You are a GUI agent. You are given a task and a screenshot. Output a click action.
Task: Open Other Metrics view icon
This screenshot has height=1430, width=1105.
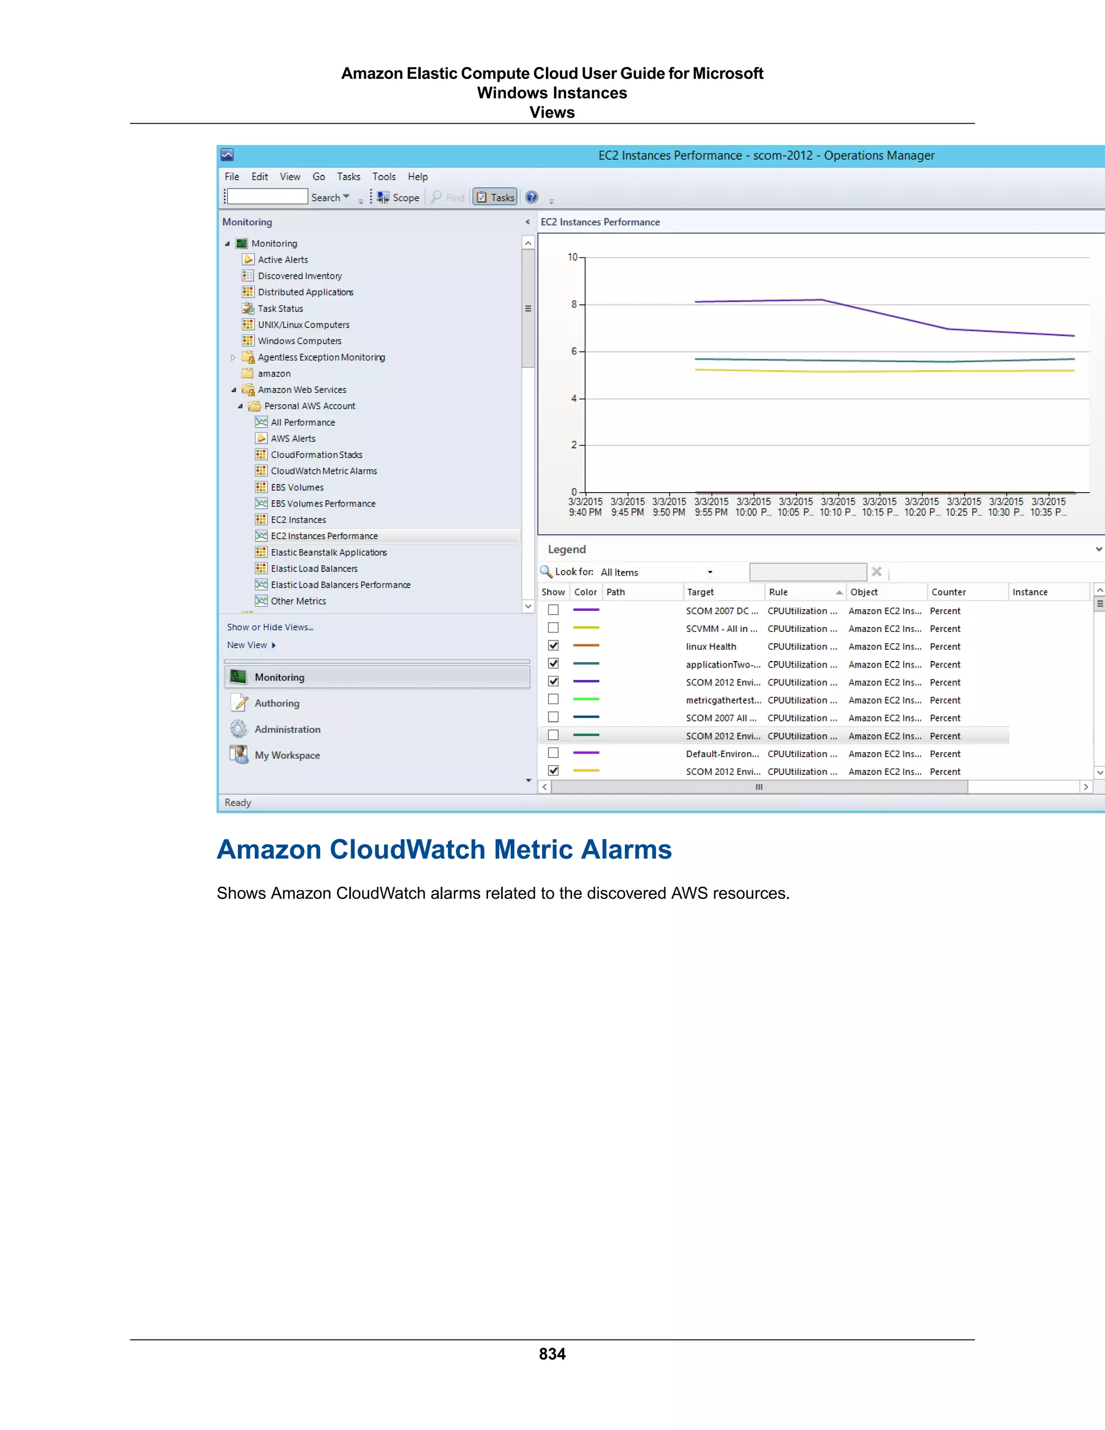pyautogui.click(x=261, y=601)
